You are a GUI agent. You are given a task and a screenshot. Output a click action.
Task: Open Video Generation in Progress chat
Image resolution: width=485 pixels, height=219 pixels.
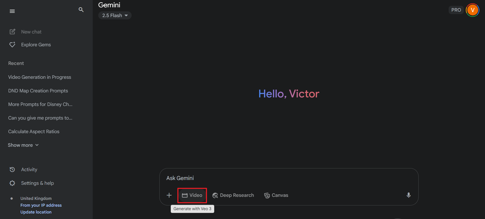coord(40,77)
